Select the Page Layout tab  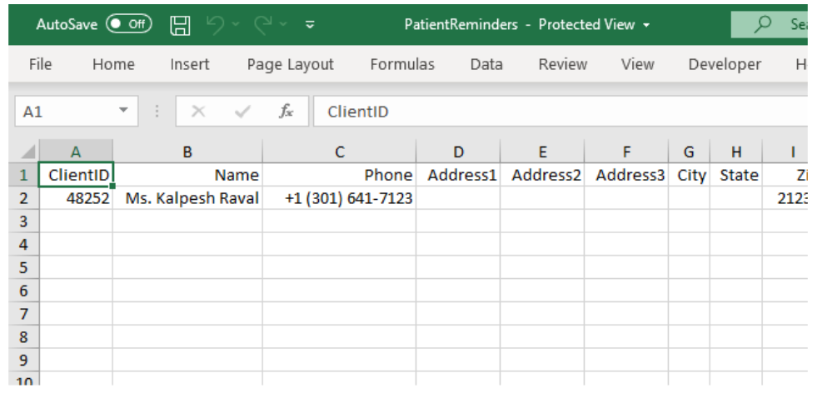point(291,64)
